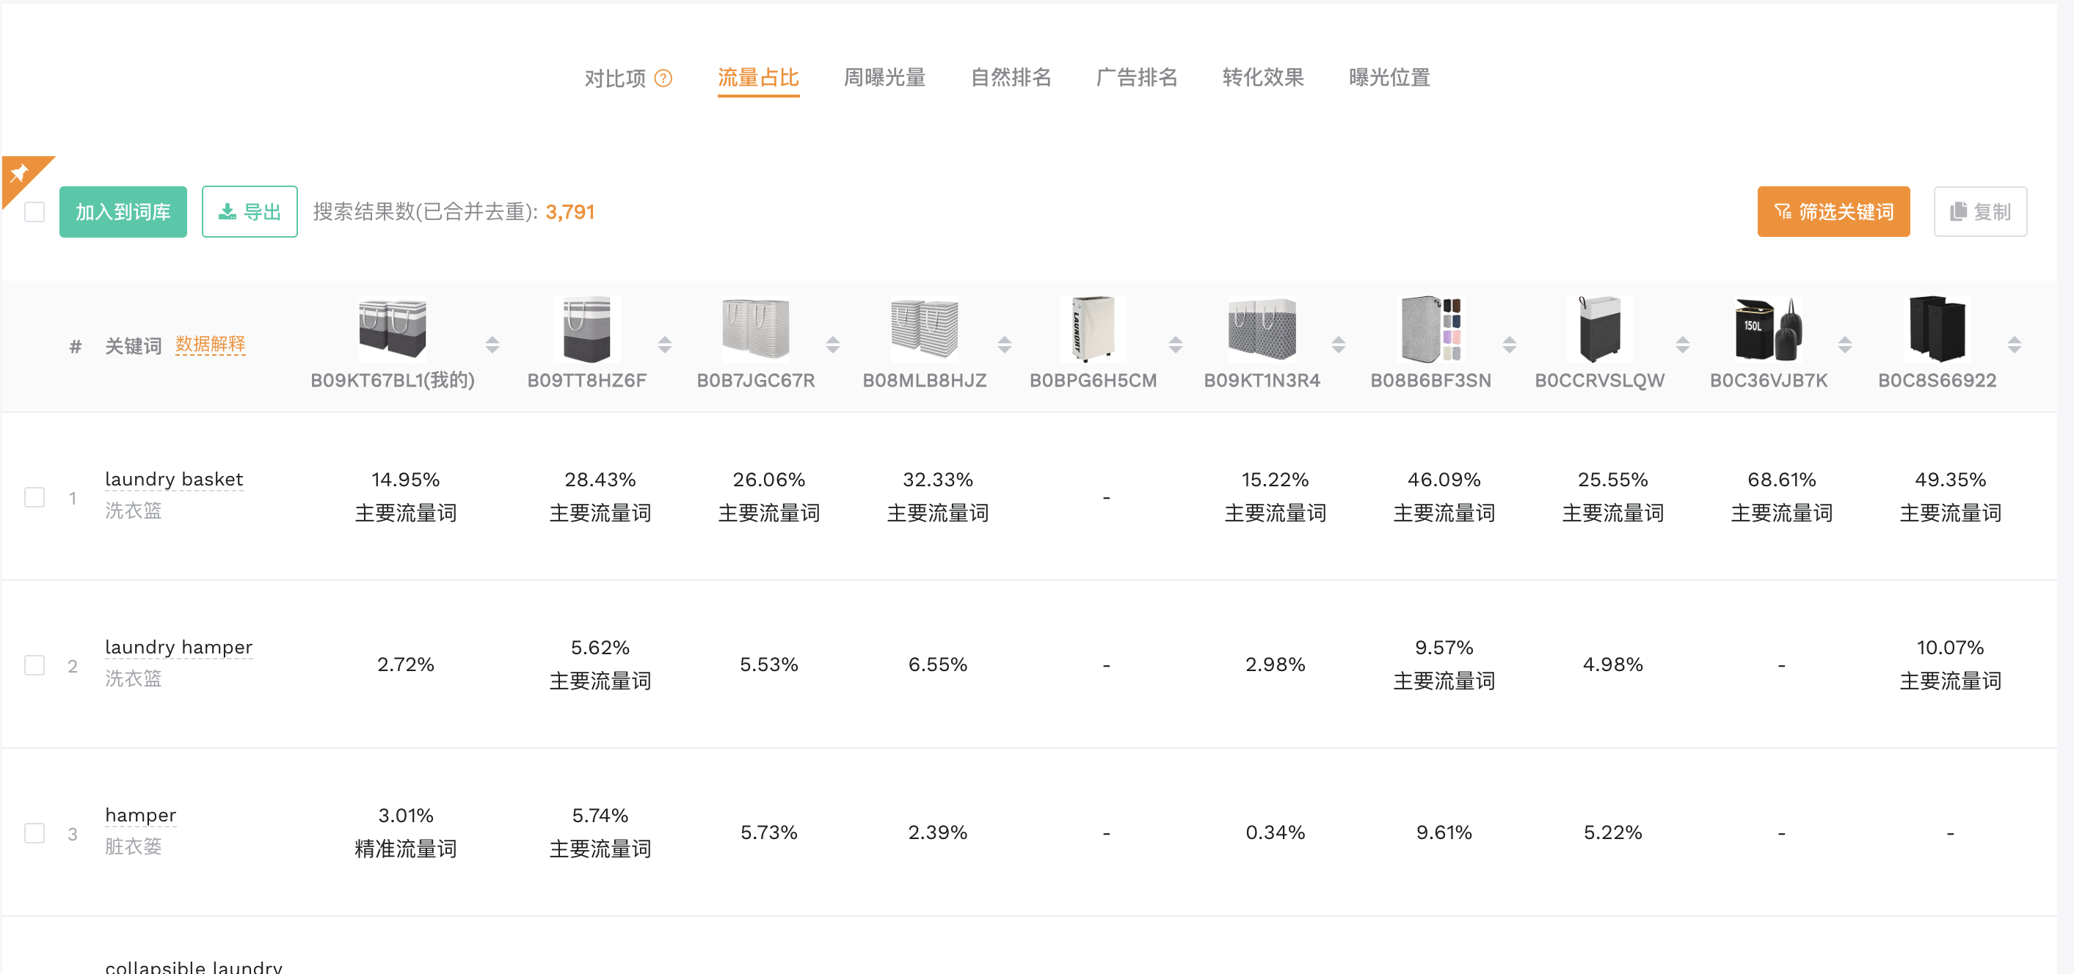
Task: Sort by B08MLB8HJZ column arrows
Action: 1004,345
